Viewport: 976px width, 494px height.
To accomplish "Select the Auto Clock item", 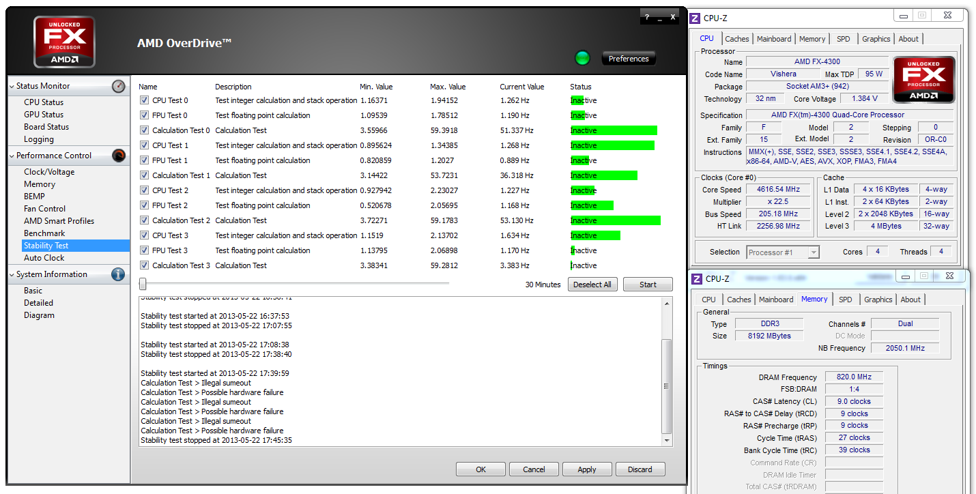I will coord(44,258).
